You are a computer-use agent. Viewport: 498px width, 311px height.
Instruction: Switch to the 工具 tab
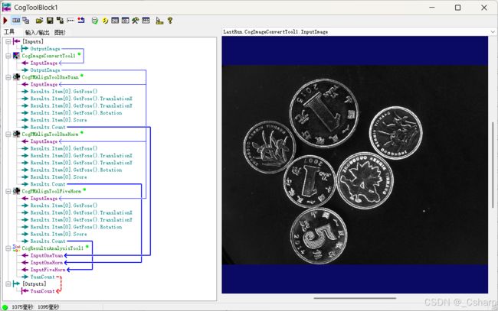(9, 31)
